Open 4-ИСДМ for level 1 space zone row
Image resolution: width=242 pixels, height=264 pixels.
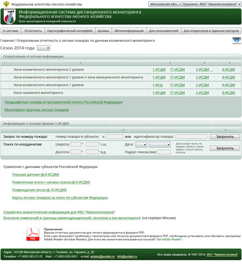tap(228, 85)
